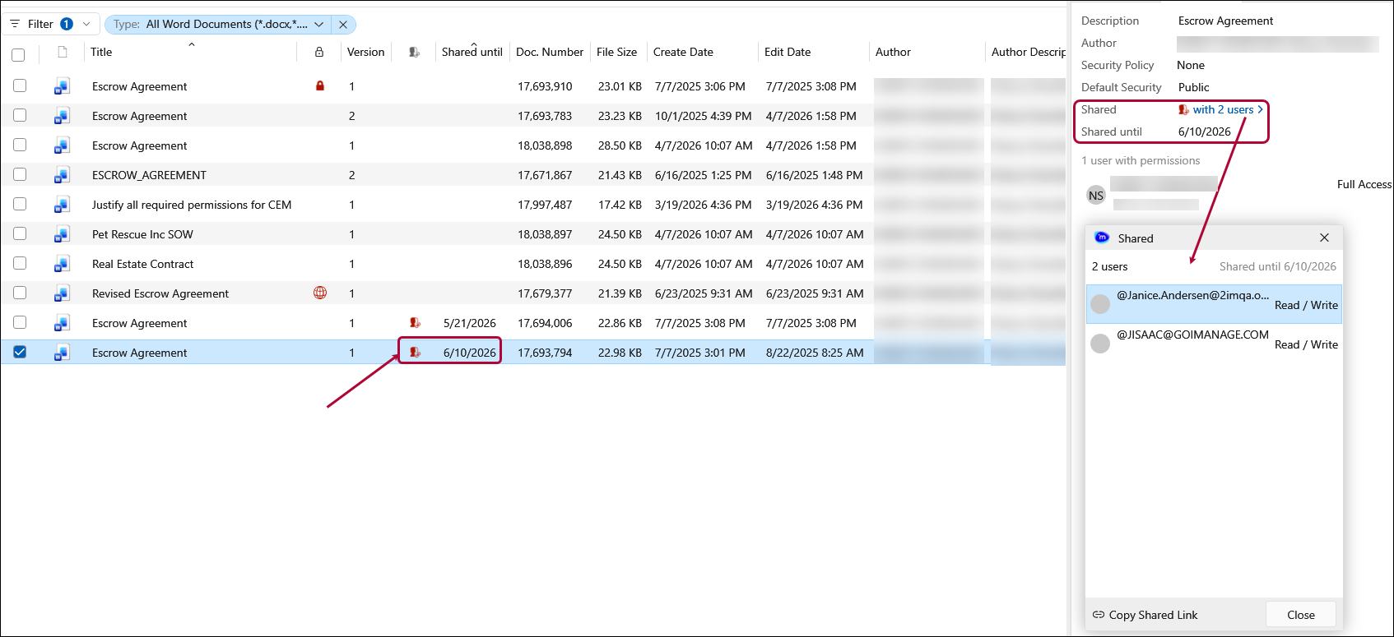
Task: Sort by Doc. Number column
Action: pyautogui.click(x=550, y=52)
